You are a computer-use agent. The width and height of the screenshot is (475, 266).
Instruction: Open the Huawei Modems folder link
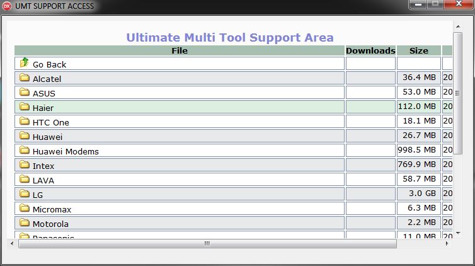[x=66, y=151]
